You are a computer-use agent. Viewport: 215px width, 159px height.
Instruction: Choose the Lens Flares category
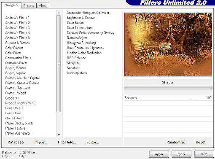coord(13,113)
